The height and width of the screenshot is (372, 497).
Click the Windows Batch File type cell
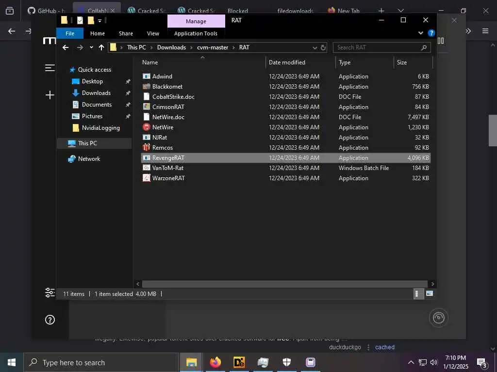point(364,168)
